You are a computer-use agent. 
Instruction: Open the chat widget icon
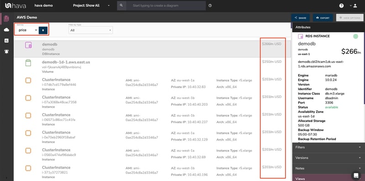point(356,175)
